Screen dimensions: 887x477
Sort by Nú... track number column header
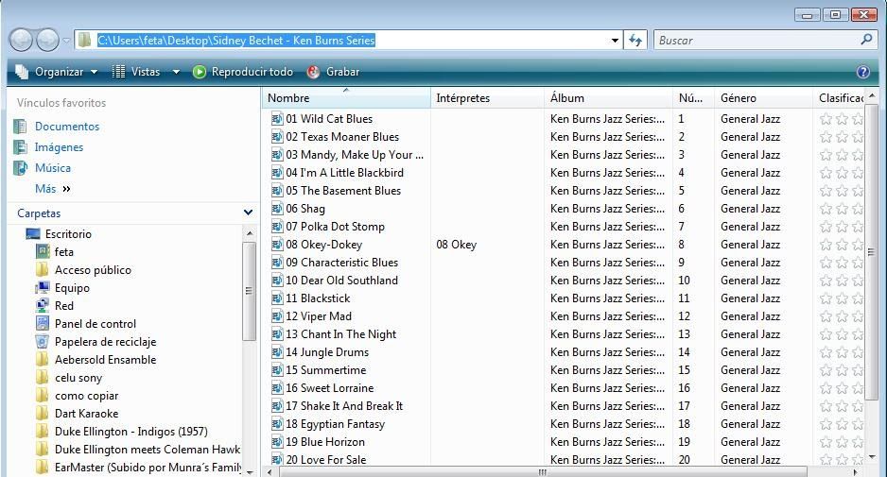[x=693, y=98]
